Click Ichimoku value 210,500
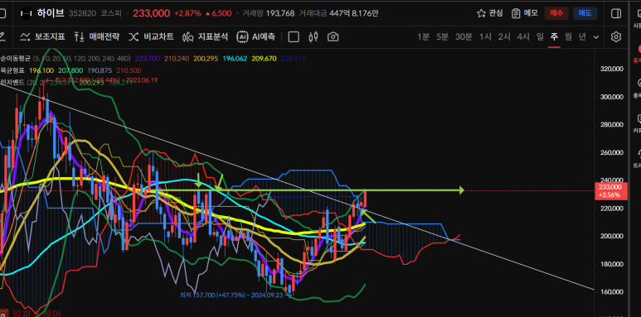 coord(129,70)
